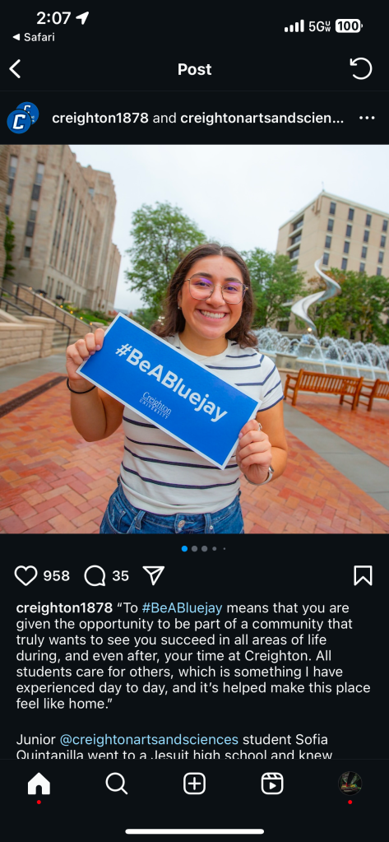Open Reels tab in bottom bar
Image resolution: width=389 pixels, height=842 pixels.
point(272,784)
